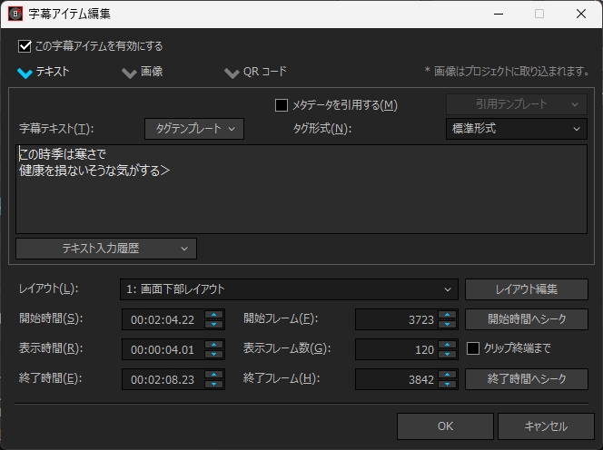Close the 字幕アイテム編集 dialog
The image size is (603, 450).
[x=581, y=14]
